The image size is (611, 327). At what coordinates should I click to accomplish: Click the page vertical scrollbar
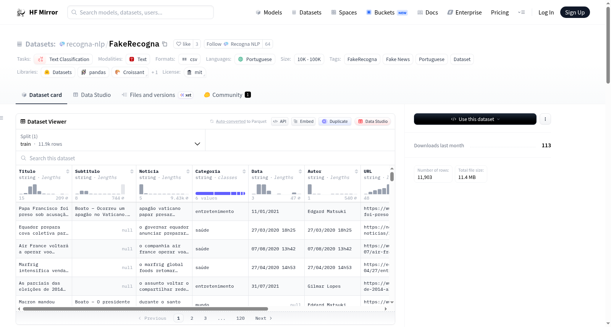tap(608, 45)
